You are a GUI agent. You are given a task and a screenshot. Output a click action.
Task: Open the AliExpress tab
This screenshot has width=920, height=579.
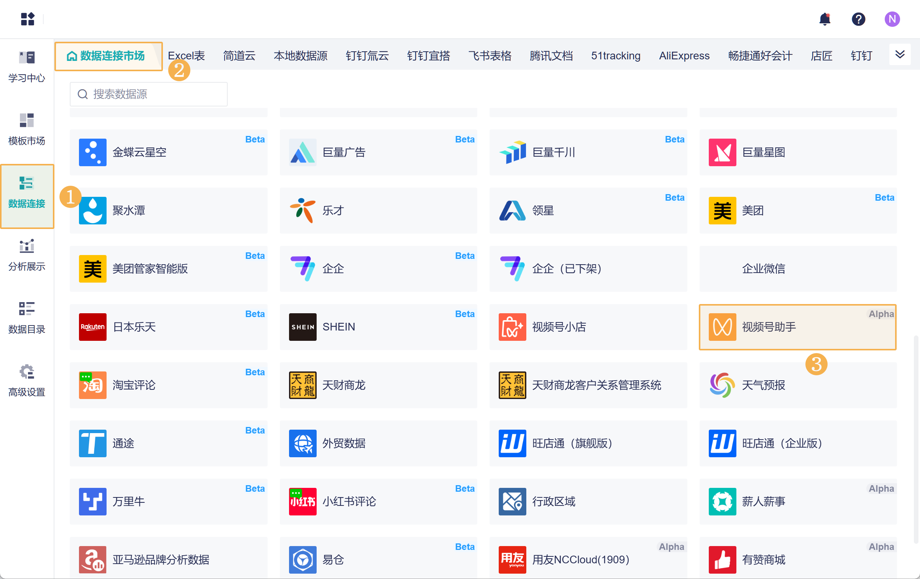684,56
